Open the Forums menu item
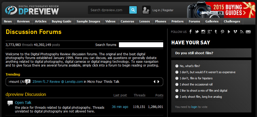This screenshot has height=117, width=257. pos(194,21)
